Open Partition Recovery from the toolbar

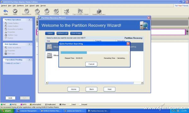tap(99, 11)
